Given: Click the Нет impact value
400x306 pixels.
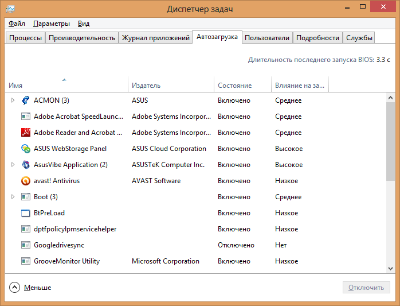Looking at the screenshot, I should point(281,245).
